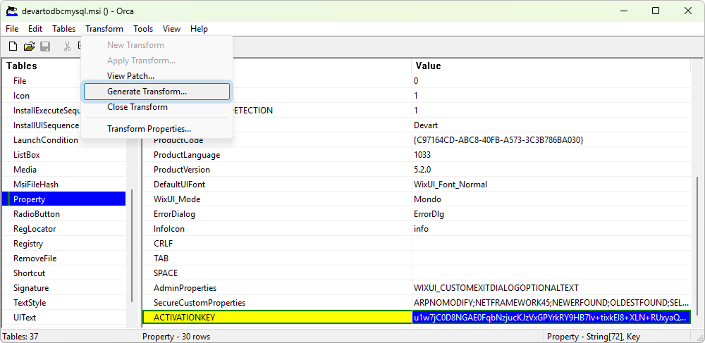Select the highlighted Property table

coord(64,199)
